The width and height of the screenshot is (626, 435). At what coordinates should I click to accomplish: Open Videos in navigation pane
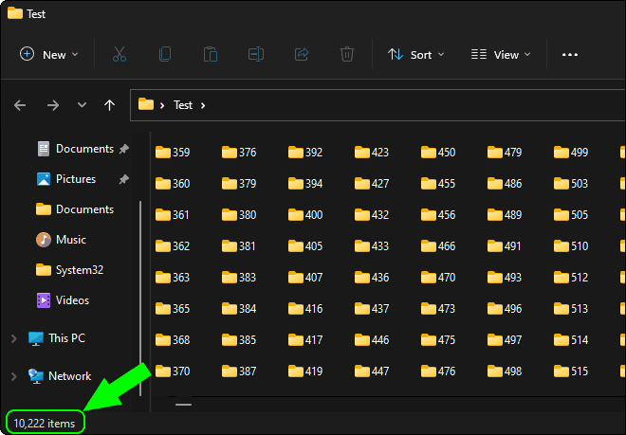63,300
